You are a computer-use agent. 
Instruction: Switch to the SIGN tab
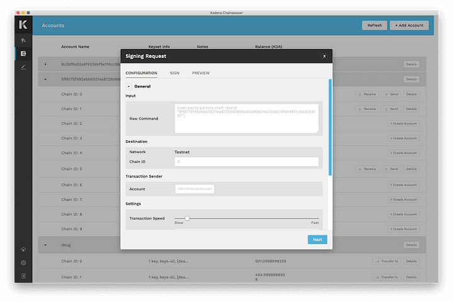click(174, 73)
